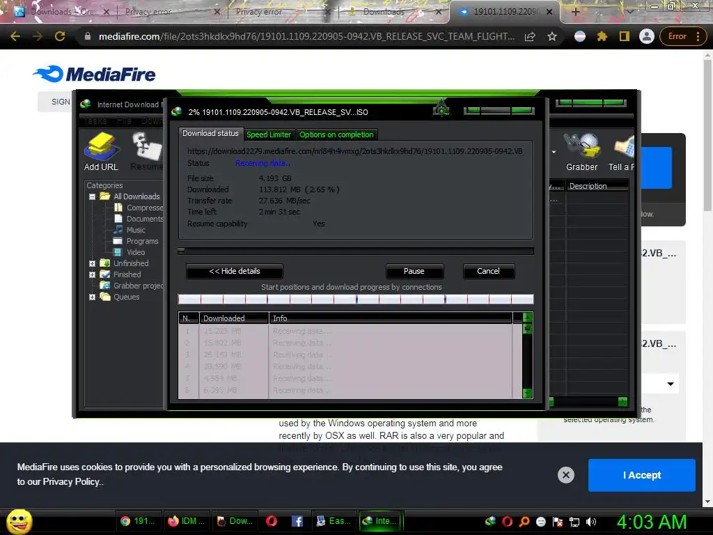Open the Opera icon in the taskbar
713x535 pixels.
click(x=272, y=520)
